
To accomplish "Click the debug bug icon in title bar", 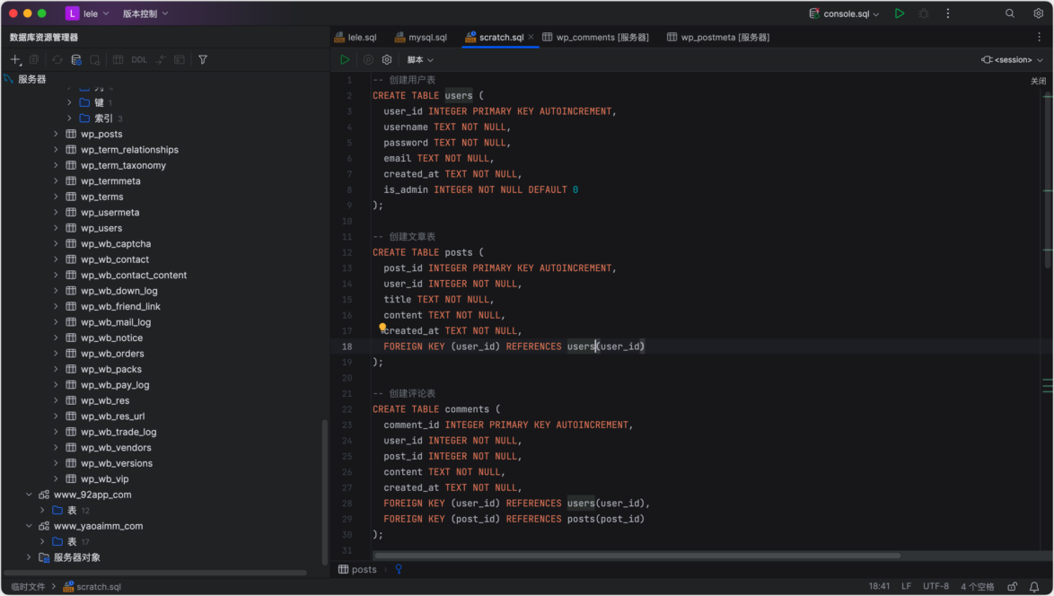I will click(x=924, y=13).
